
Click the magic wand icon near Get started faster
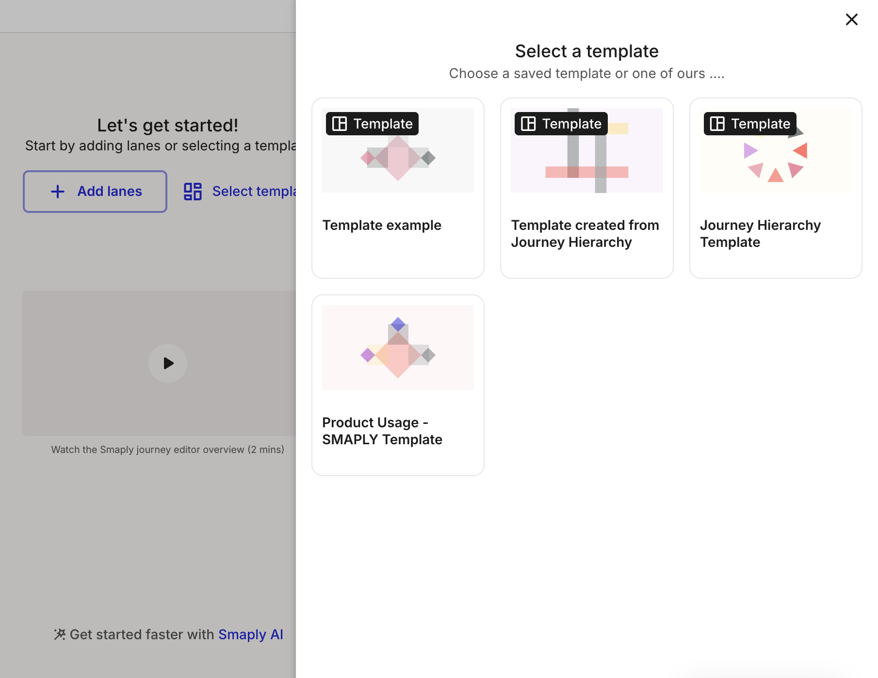(x=60, y=634)
